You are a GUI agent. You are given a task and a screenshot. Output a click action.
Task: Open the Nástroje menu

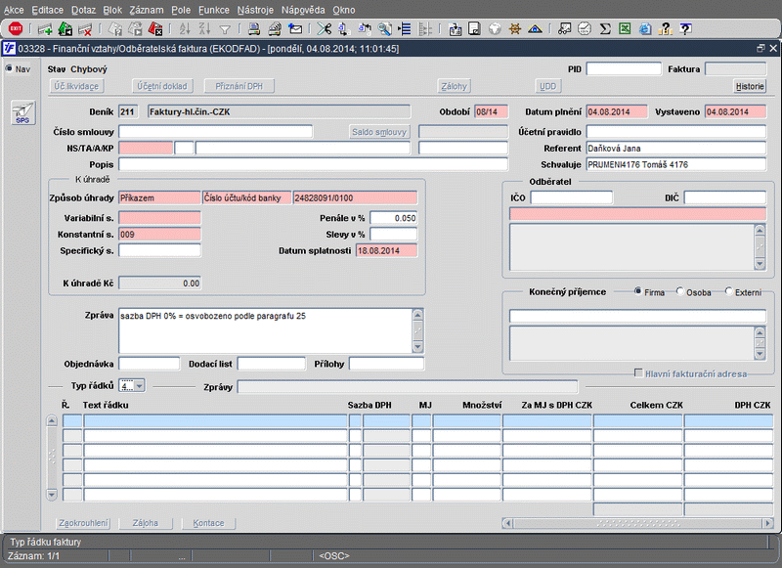(x=254, y=9)
